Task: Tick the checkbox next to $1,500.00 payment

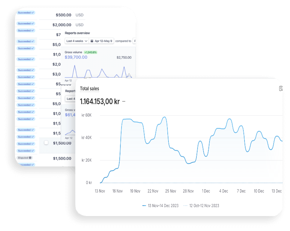Action: (46, 143)
